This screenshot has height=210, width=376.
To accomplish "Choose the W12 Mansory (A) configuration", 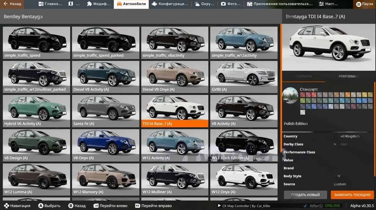I will click(106, 179).
